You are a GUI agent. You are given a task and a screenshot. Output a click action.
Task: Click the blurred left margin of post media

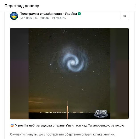tap(19, 73)
